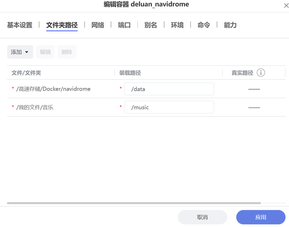Open the 能力 tab
The height and width of the screenshot is (227, 289).
pyautogui.click(x=230, y=25)
